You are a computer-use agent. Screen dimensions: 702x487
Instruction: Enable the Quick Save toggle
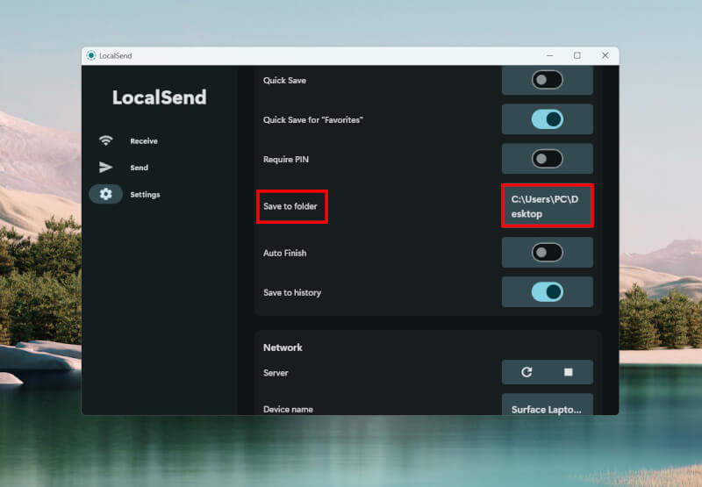[x=547, y=80]
